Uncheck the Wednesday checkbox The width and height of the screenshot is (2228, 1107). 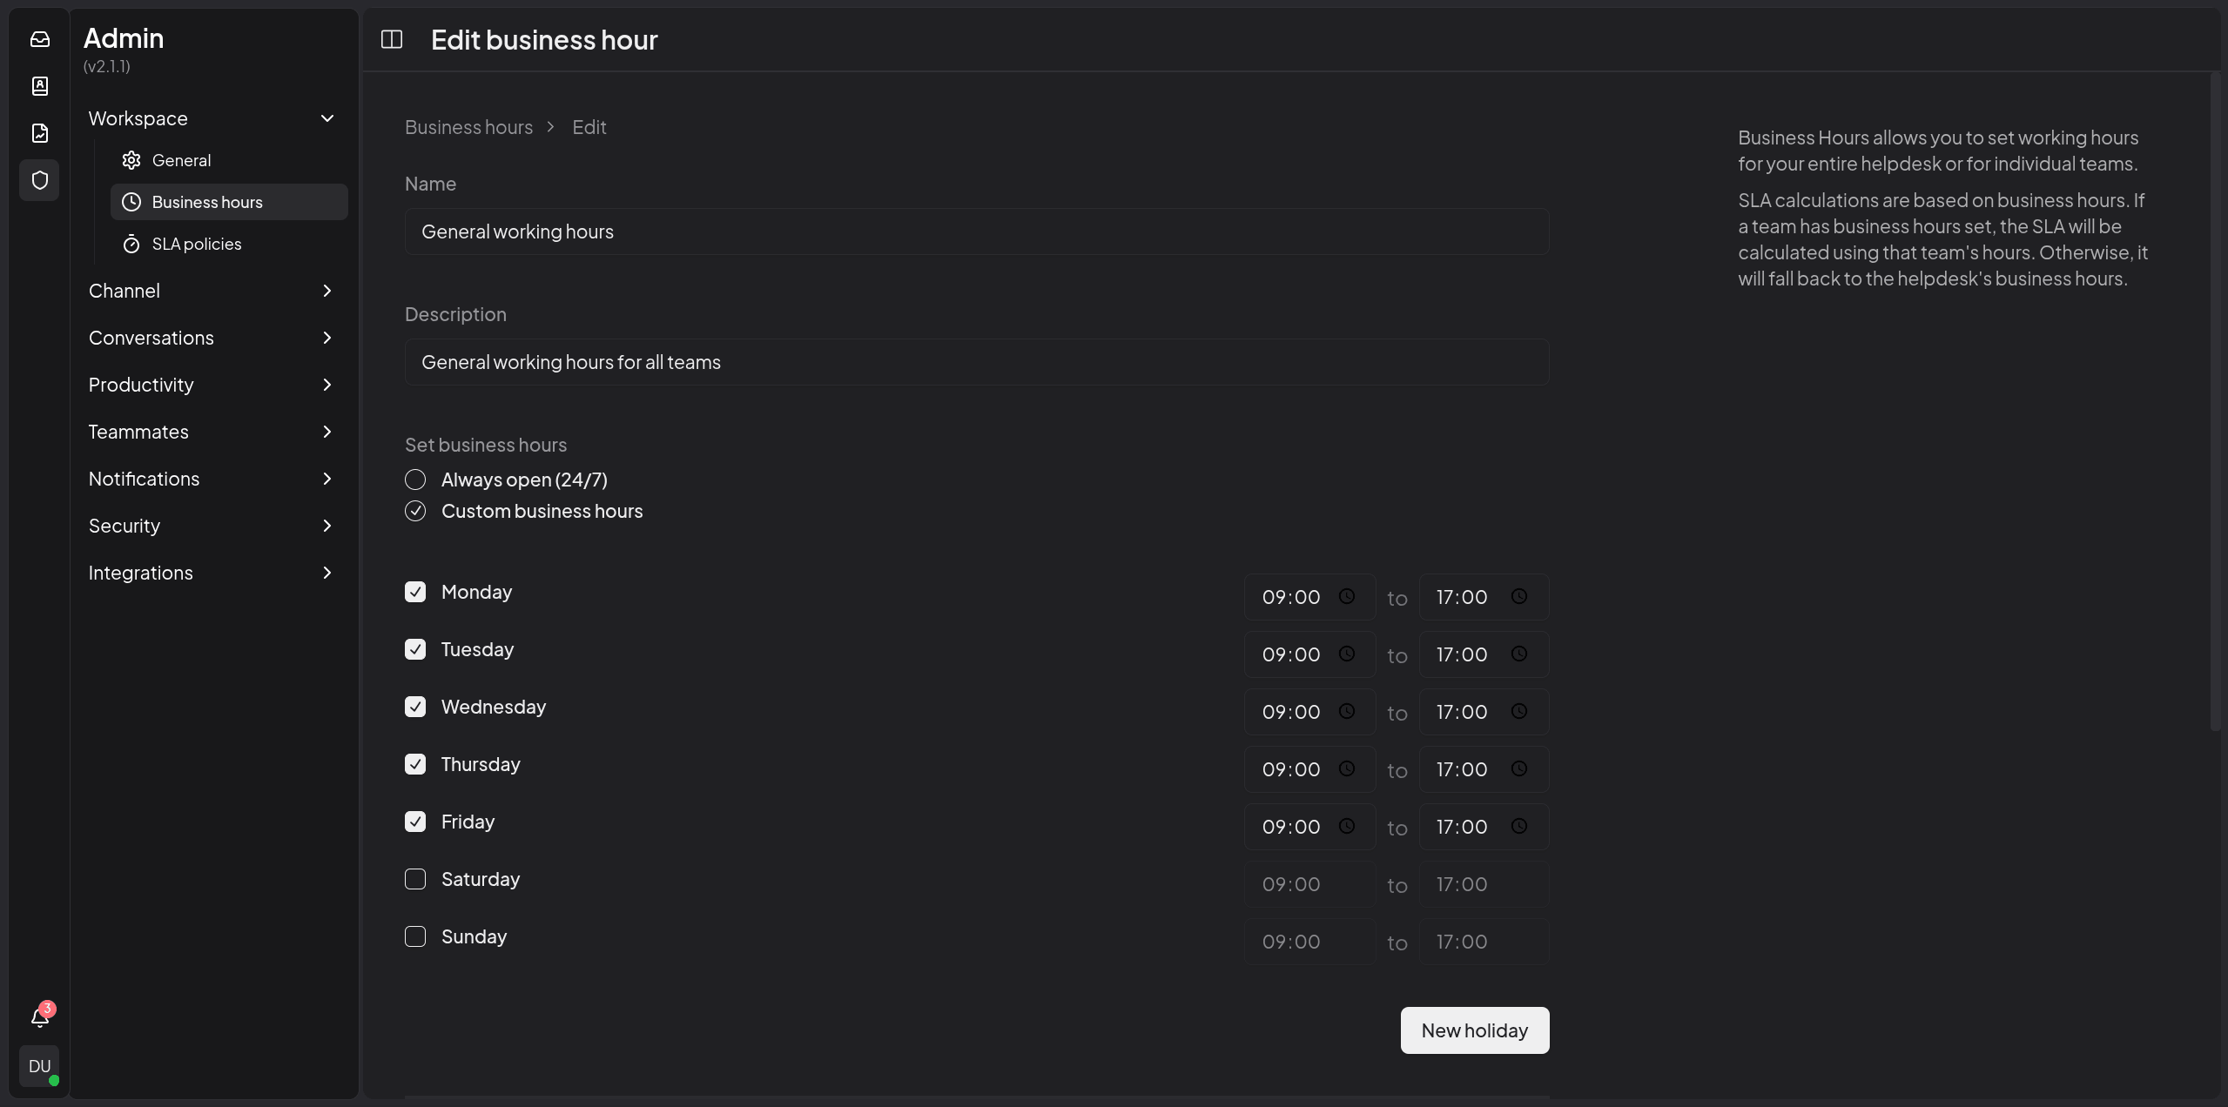(415, 707)
